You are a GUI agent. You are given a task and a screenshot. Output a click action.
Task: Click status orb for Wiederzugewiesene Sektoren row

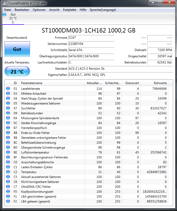pyautogui.click(x=8, y=103)
